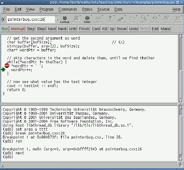Click the Lookup toolbar icon
The image size is (184, 170).
(x=65, y=19)
